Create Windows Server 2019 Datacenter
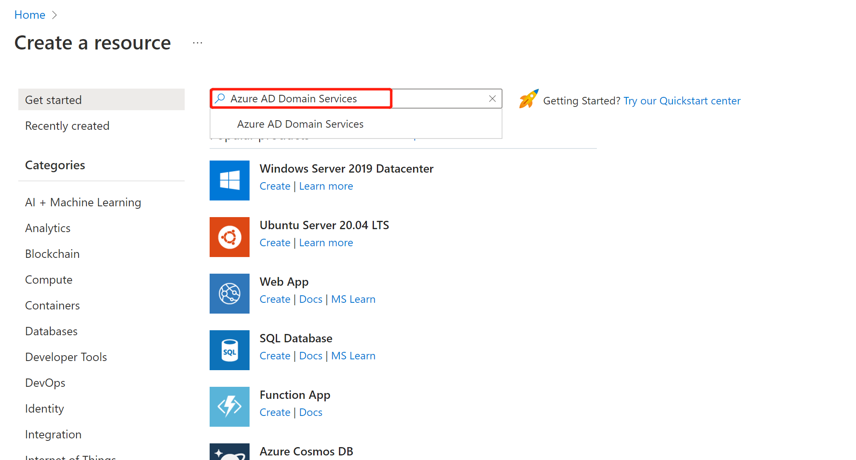This screenshot has height=460, width=856. 275,186
